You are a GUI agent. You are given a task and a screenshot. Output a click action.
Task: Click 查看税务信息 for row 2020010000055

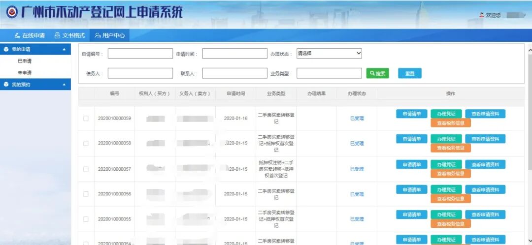click(x=451, y=224)
